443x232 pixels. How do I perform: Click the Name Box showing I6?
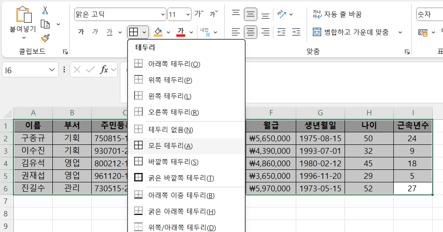[25, 70]
